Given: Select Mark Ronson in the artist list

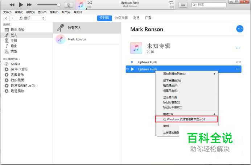Looking at the screenshot, I should click(x=87, y=39).
